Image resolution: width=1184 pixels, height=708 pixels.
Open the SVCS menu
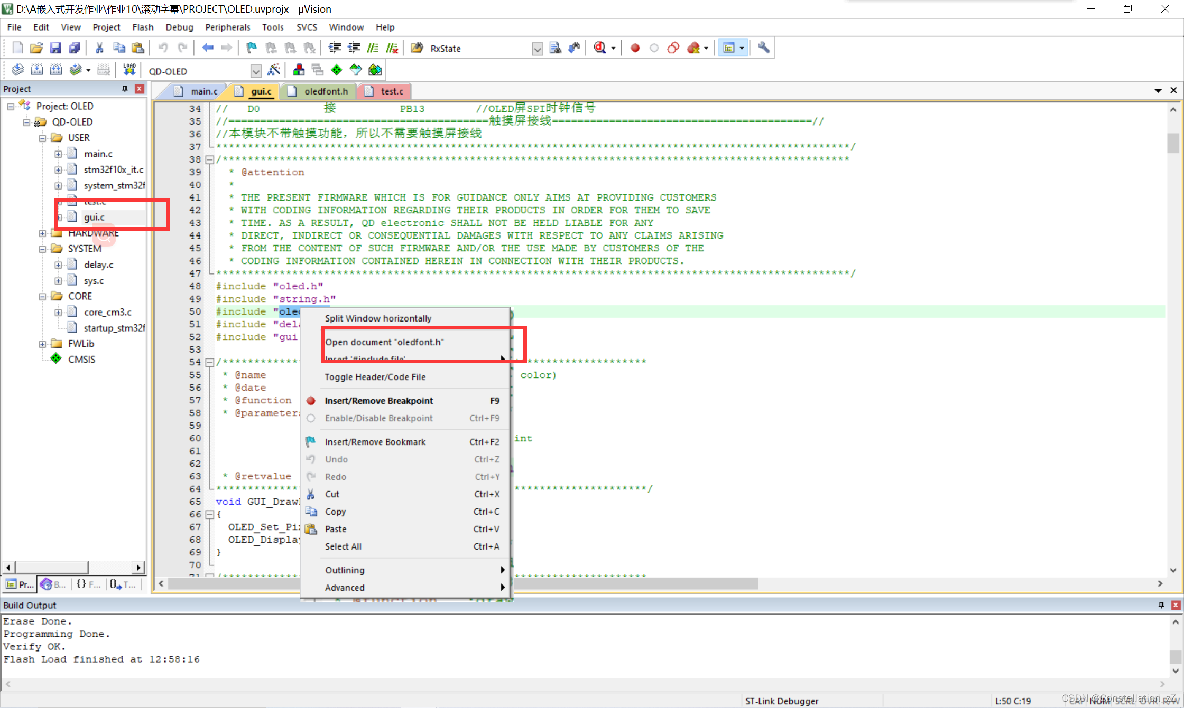[307, 27]
